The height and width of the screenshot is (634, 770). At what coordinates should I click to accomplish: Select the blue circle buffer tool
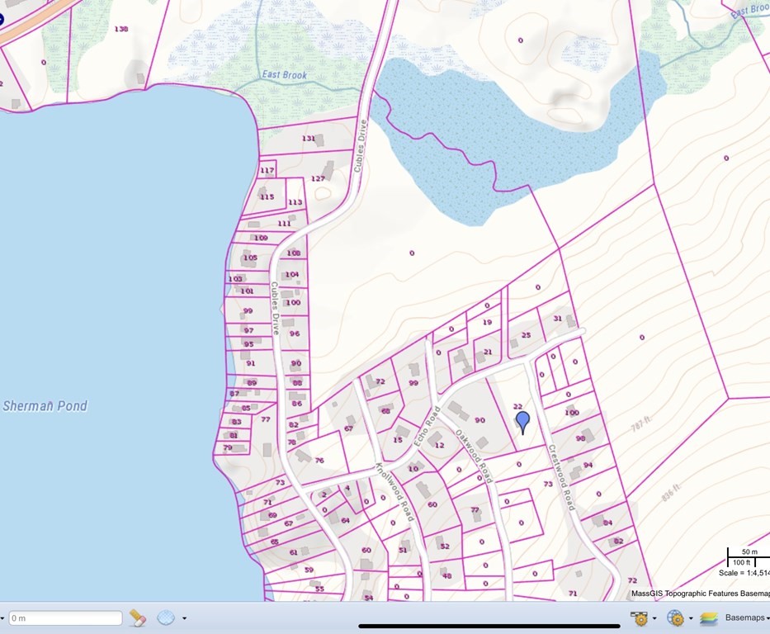(166, 617)
